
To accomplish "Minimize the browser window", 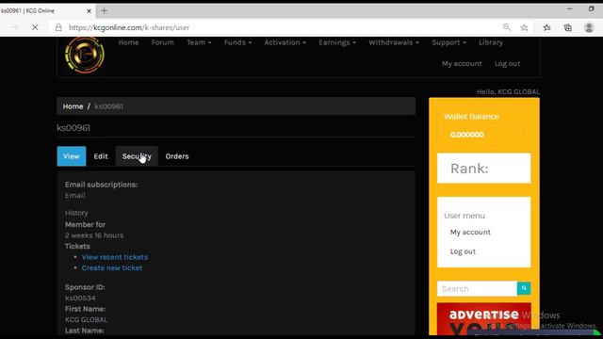I will pyautogui.click(x=569, y=8).
